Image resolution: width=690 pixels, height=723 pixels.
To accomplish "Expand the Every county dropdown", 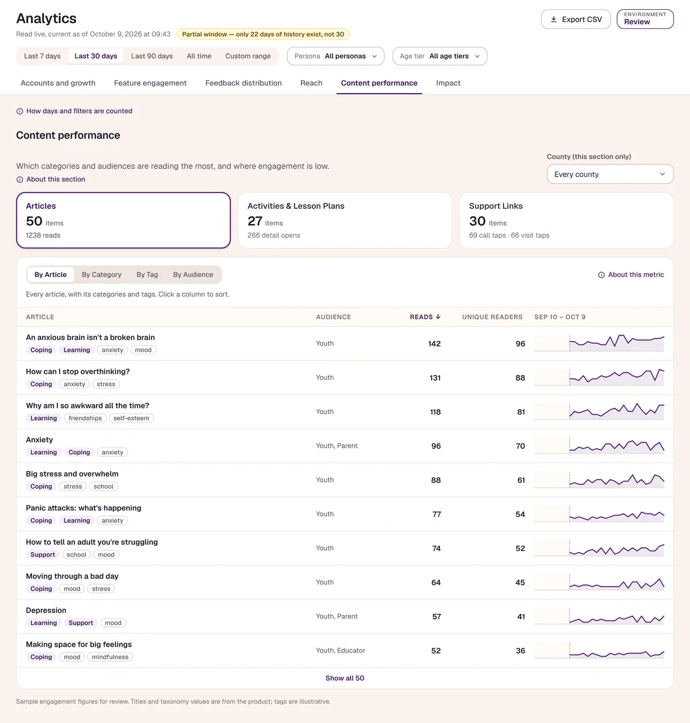I will pyautogui.click(x=610, y=174).
